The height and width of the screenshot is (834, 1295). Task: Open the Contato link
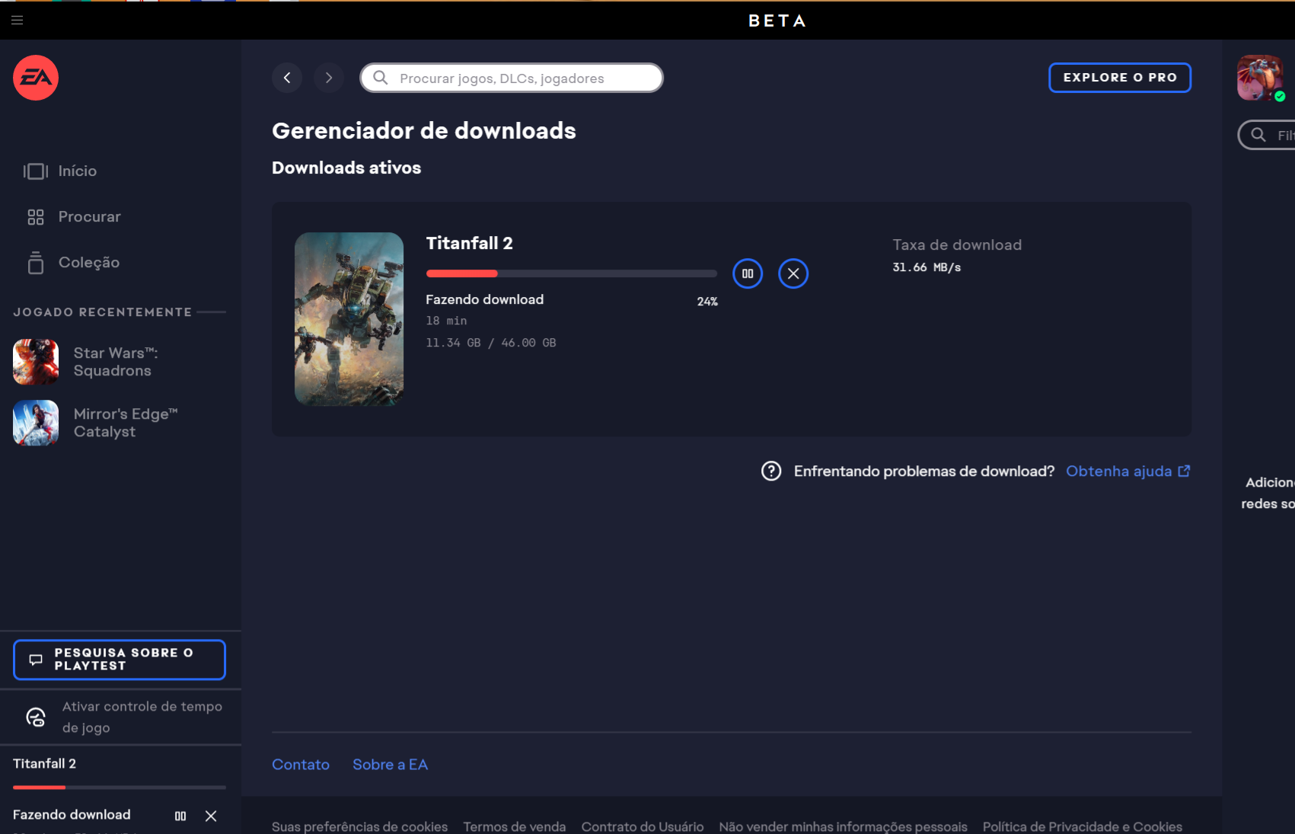point(301,765)
